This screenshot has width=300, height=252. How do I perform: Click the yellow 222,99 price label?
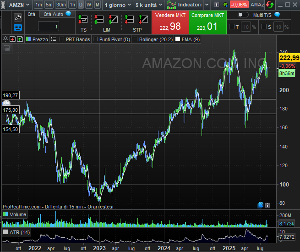coord(289,58)
